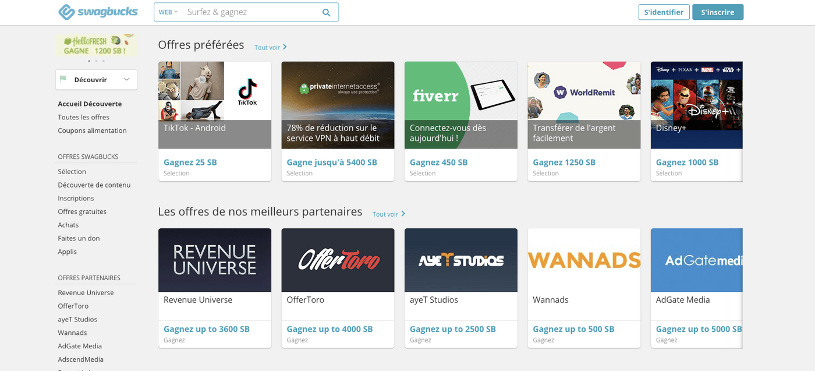Click the green flag icon beside Découvrir

(63, 80)
